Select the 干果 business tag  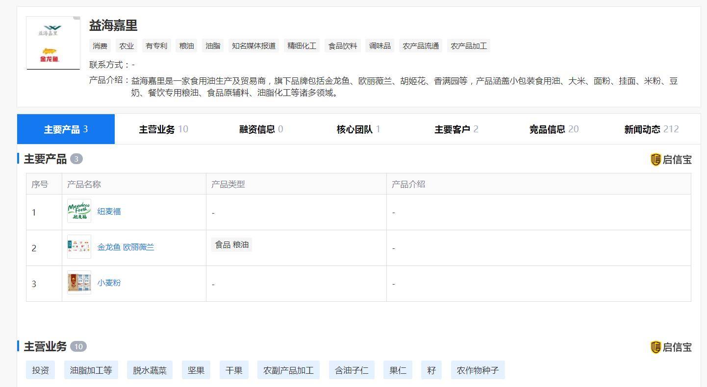234,370
